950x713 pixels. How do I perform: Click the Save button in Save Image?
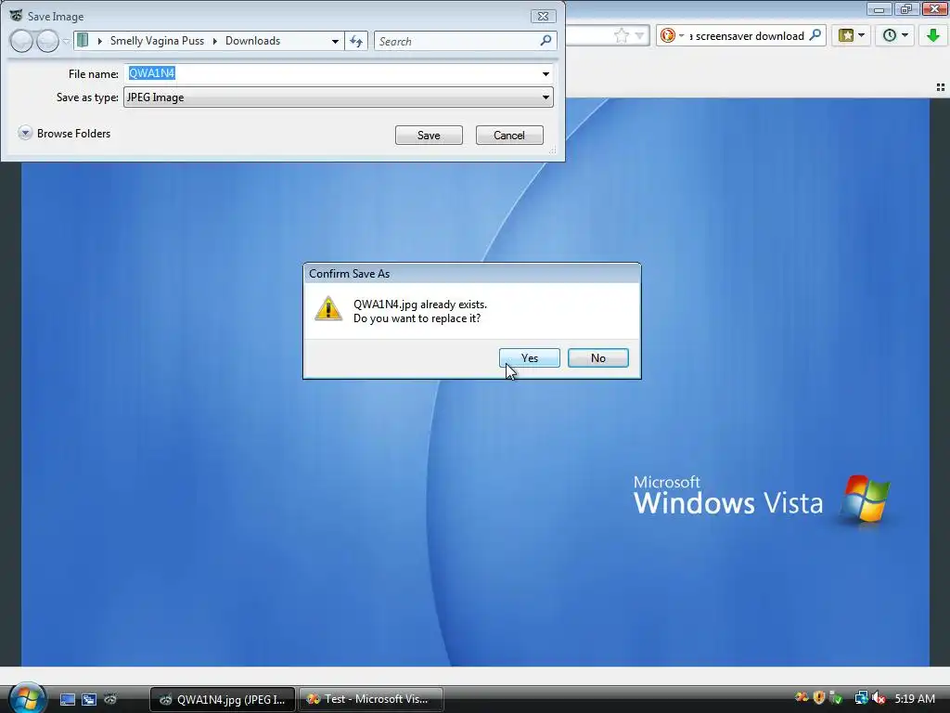(x=429, y=136)
